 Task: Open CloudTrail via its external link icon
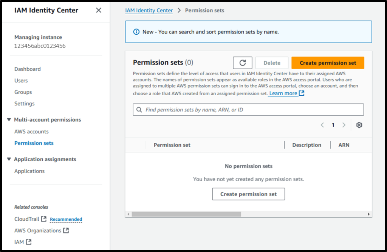(43, 219)
